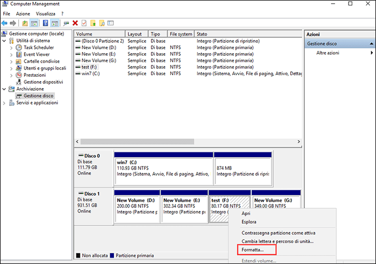Viewport: 376px width, 264px height.
Task: Open the Azione menu
Action: tap(23, 13)
